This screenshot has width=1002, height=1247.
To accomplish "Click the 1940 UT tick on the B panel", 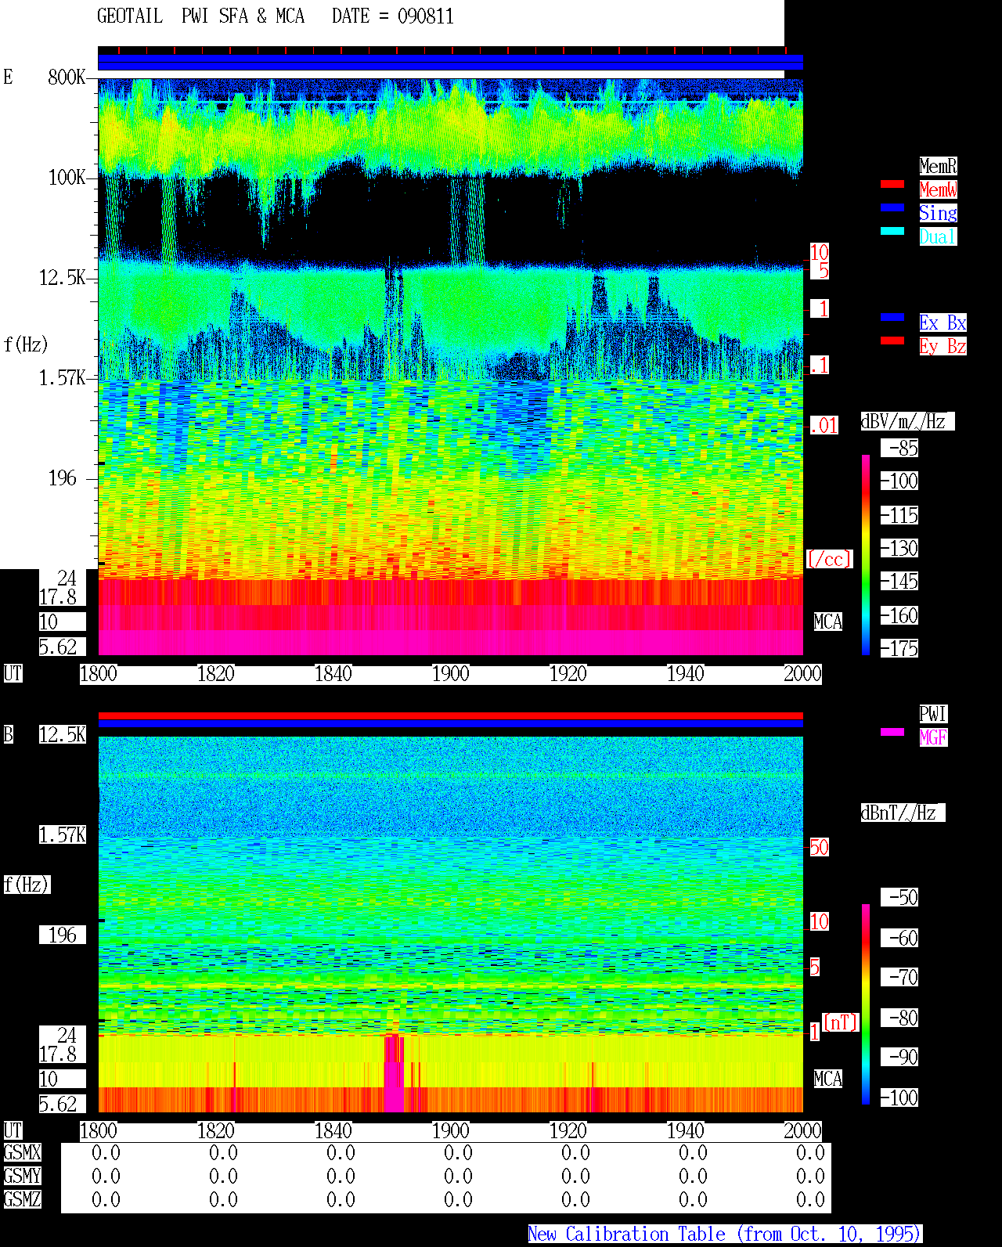I will point(685,1131).
